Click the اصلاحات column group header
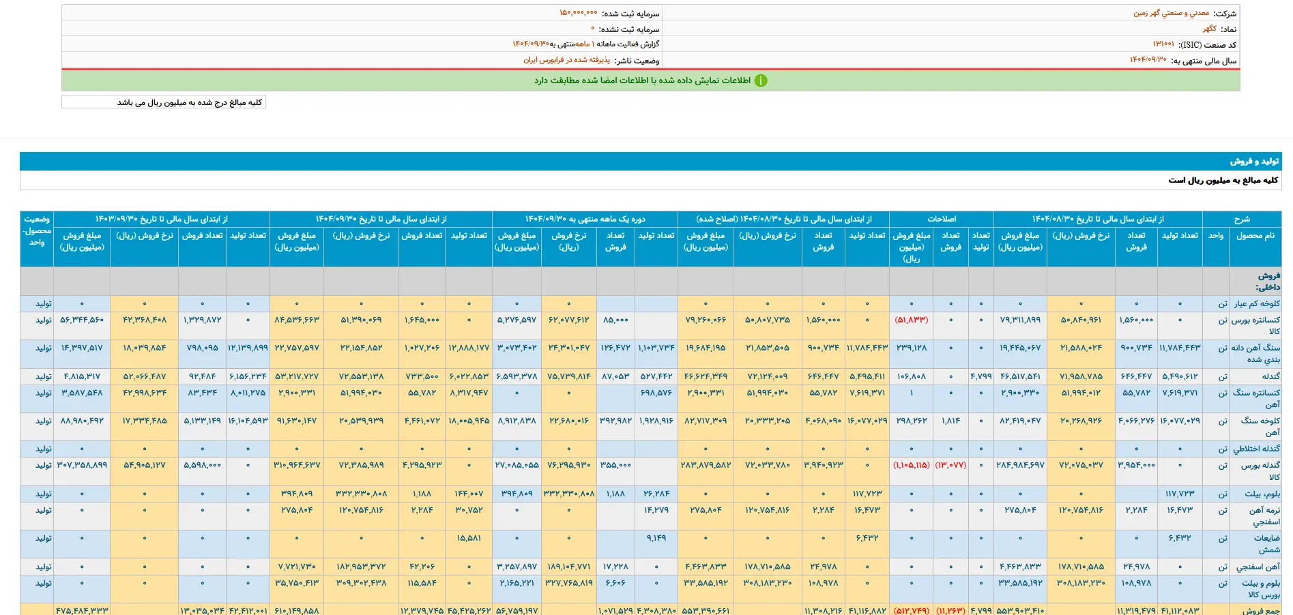1293x615 pixels. (x=941, y=219)
